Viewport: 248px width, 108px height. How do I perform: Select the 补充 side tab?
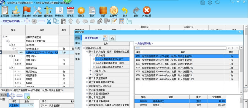(77, 48)
